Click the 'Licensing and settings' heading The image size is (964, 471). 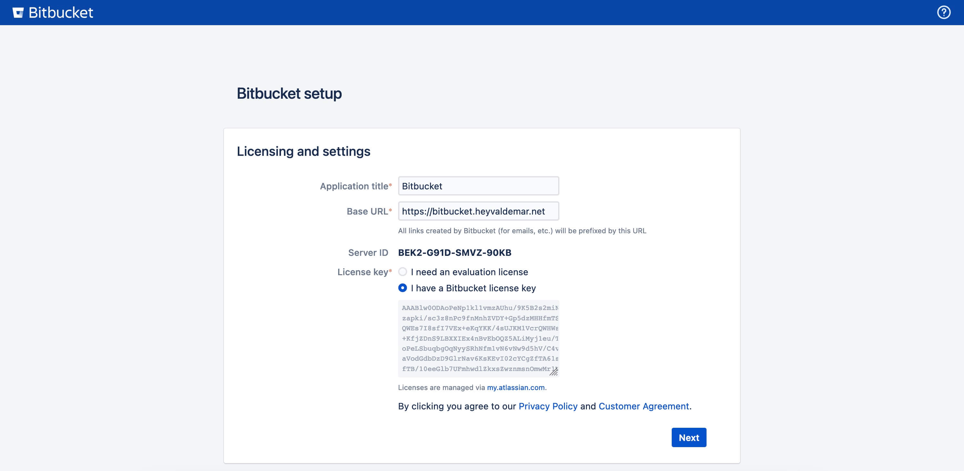[304, 151]
